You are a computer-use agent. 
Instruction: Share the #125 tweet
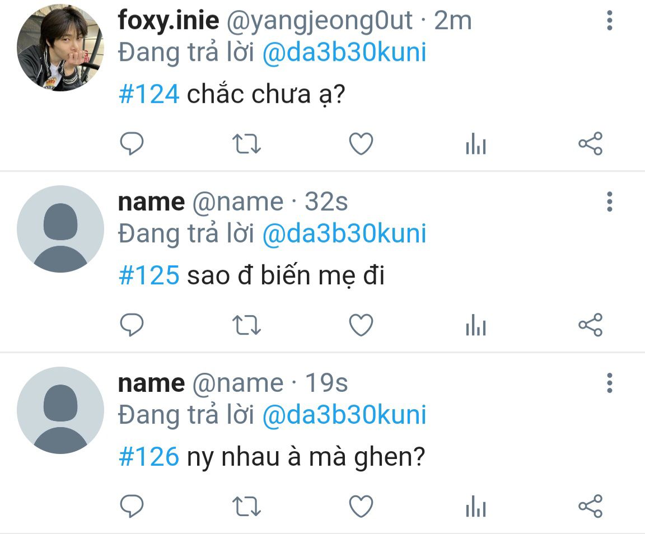590,325
